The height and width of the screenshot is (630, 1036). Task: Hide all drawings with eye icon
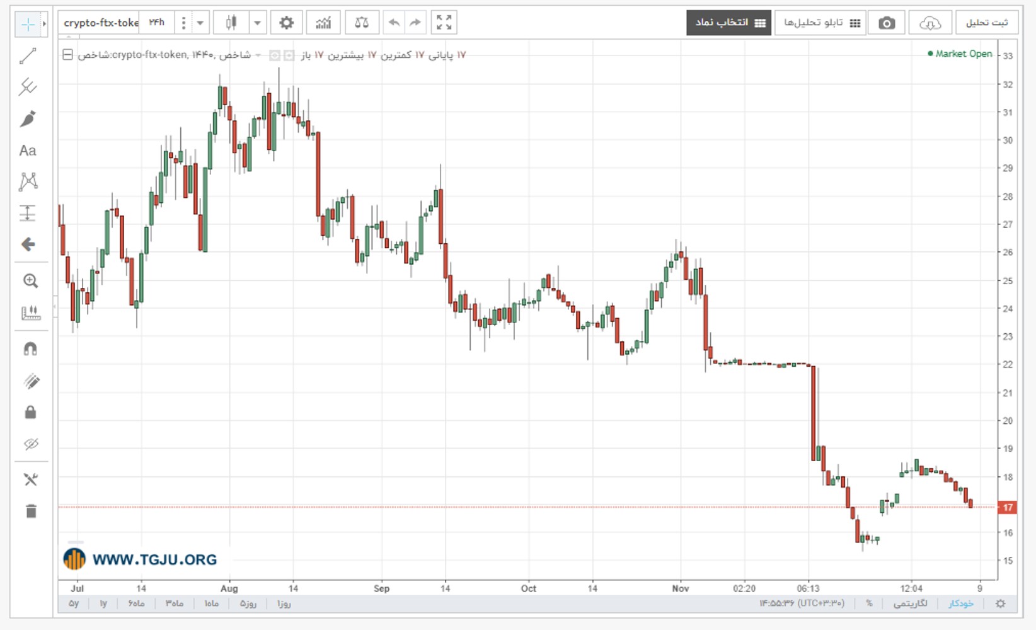tap(30, 444)
